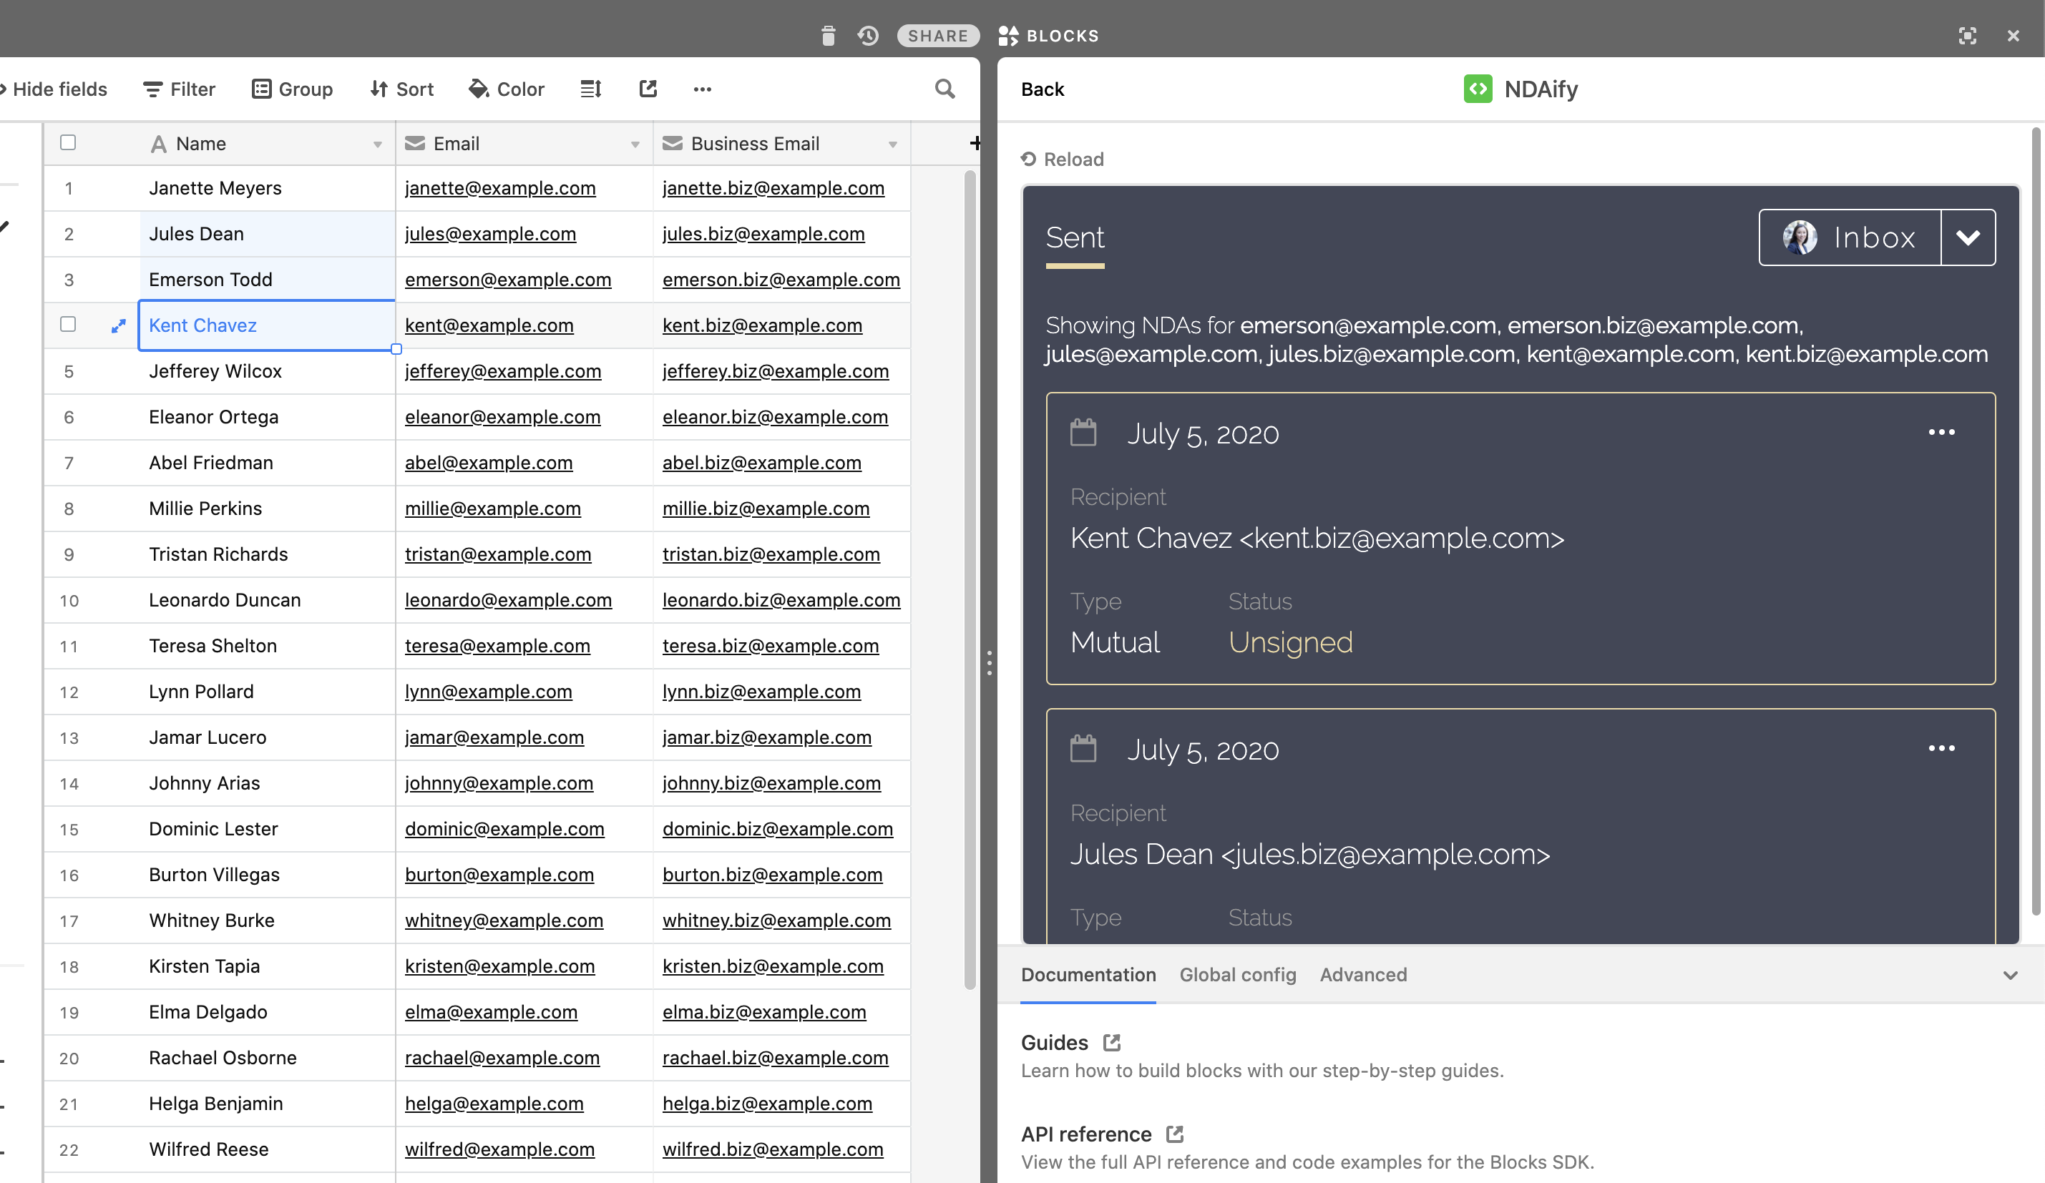2045x1183 pixels.
Task: Click the fullscreen block icon
Action: (1967, 36)
